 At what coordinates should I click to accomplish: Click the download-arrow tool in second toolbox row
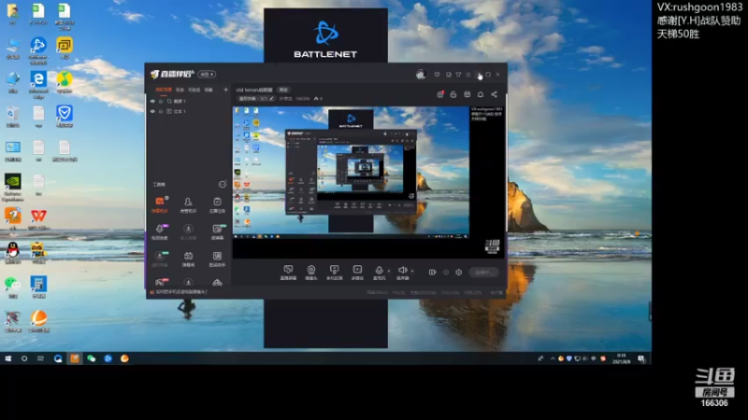188,231
